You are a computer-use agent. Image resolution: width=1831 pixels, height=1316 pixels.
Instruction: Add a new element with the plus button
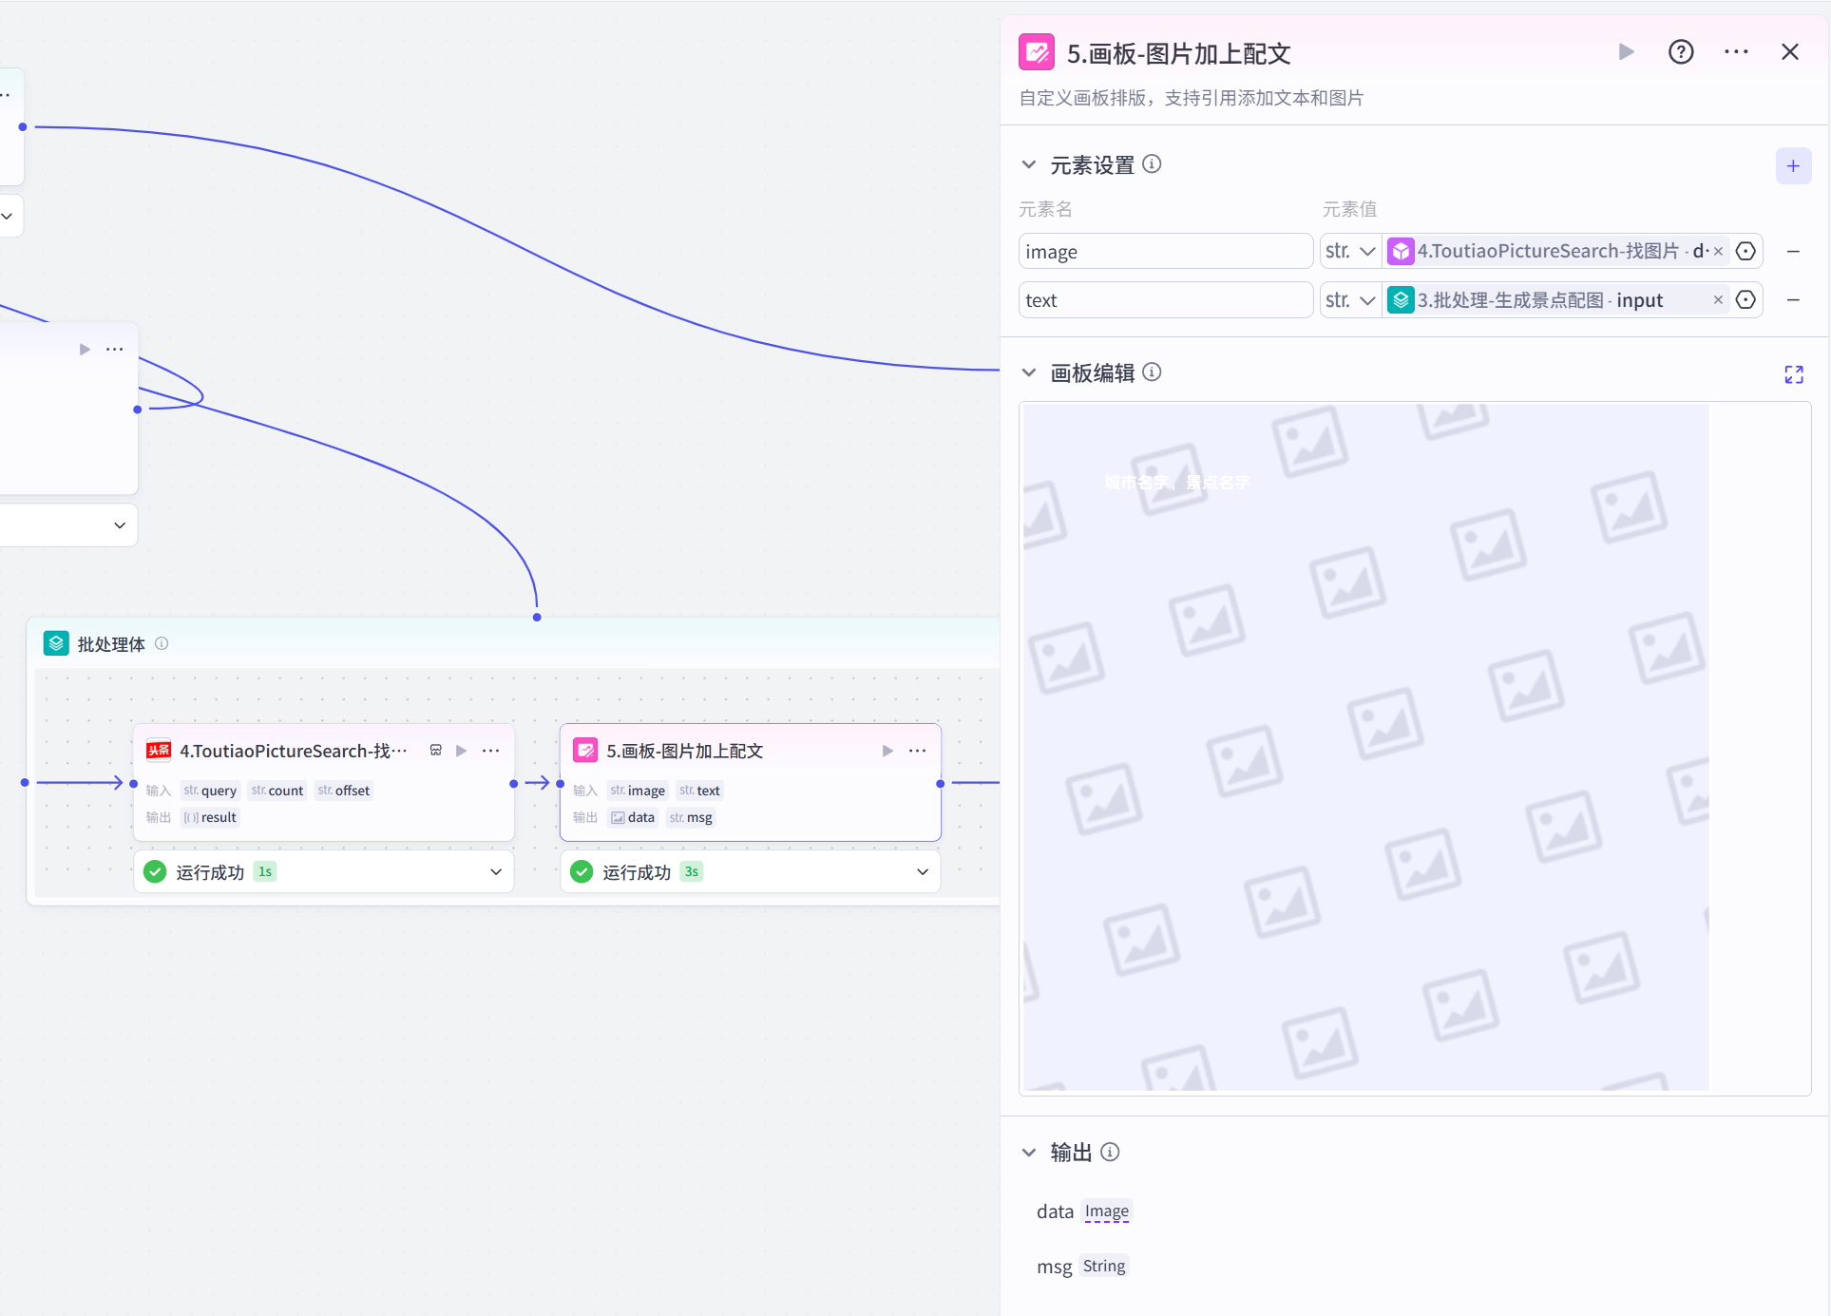click(x=1792, y=166)
